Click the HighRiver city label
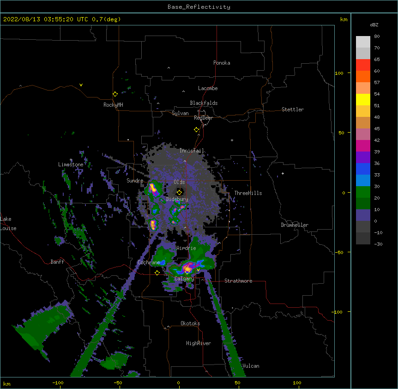The height and width of the screenshot is (389, 398). pos(199,343)
